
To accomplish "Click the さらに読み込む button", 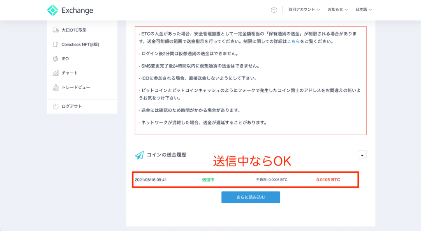I will click(250, 197).
